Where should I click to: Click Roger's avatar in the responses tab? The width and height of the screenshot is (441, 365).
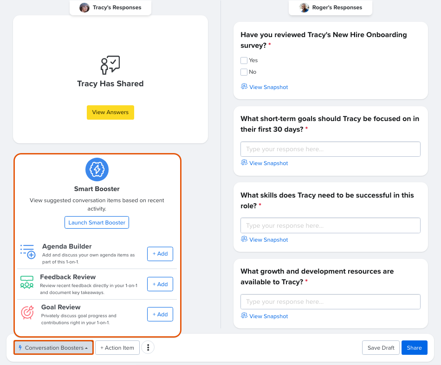point(304,7)
